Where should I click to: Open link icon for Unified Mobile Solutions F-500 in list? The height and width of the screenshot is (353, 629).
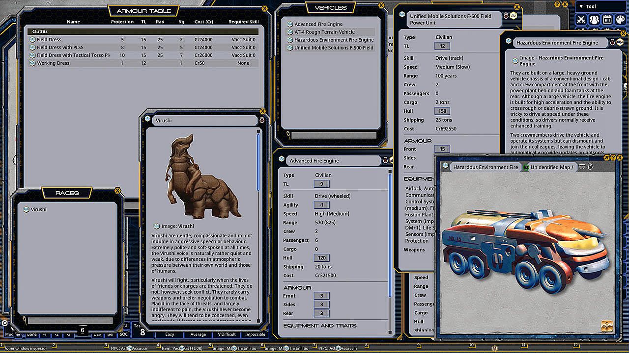290,48
